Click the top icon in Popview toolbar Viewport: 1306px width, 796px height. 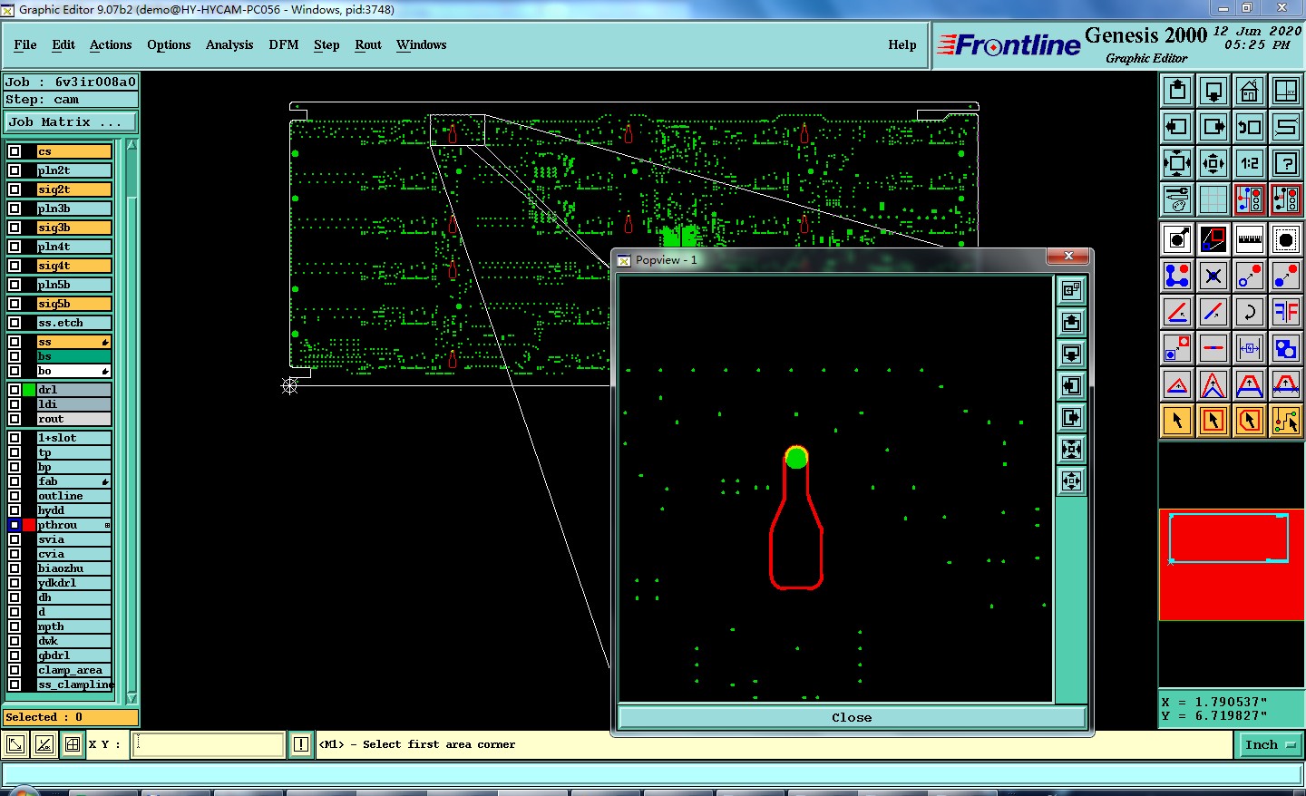1071,290
